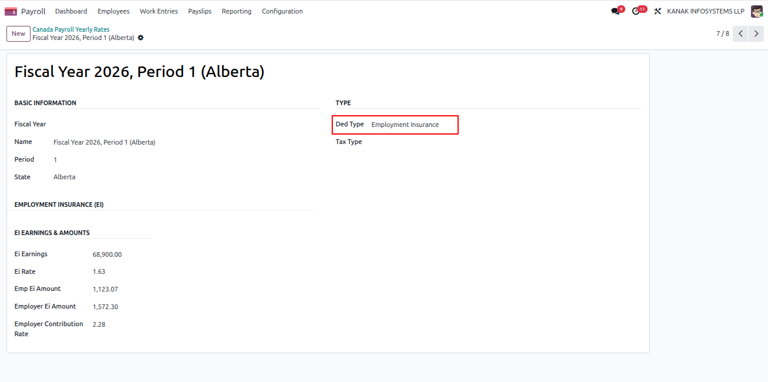Click the breadcrumb record name text
The height and width of the screenshot is (382, 768).
point(83,38)
